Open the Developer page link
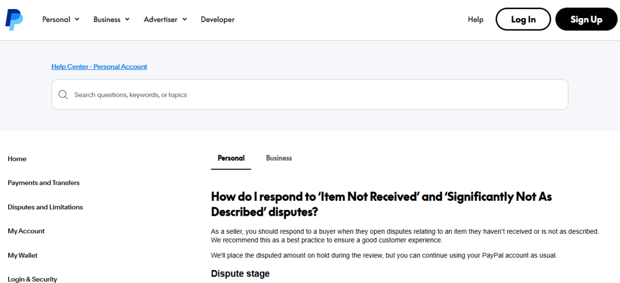620x283 pixels. (x=218, y=19)
